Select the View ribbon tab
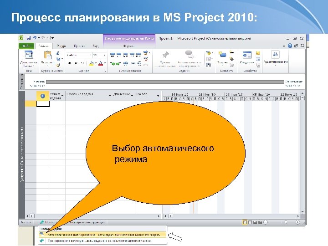 pyautogui.click(x=96, y=46)
